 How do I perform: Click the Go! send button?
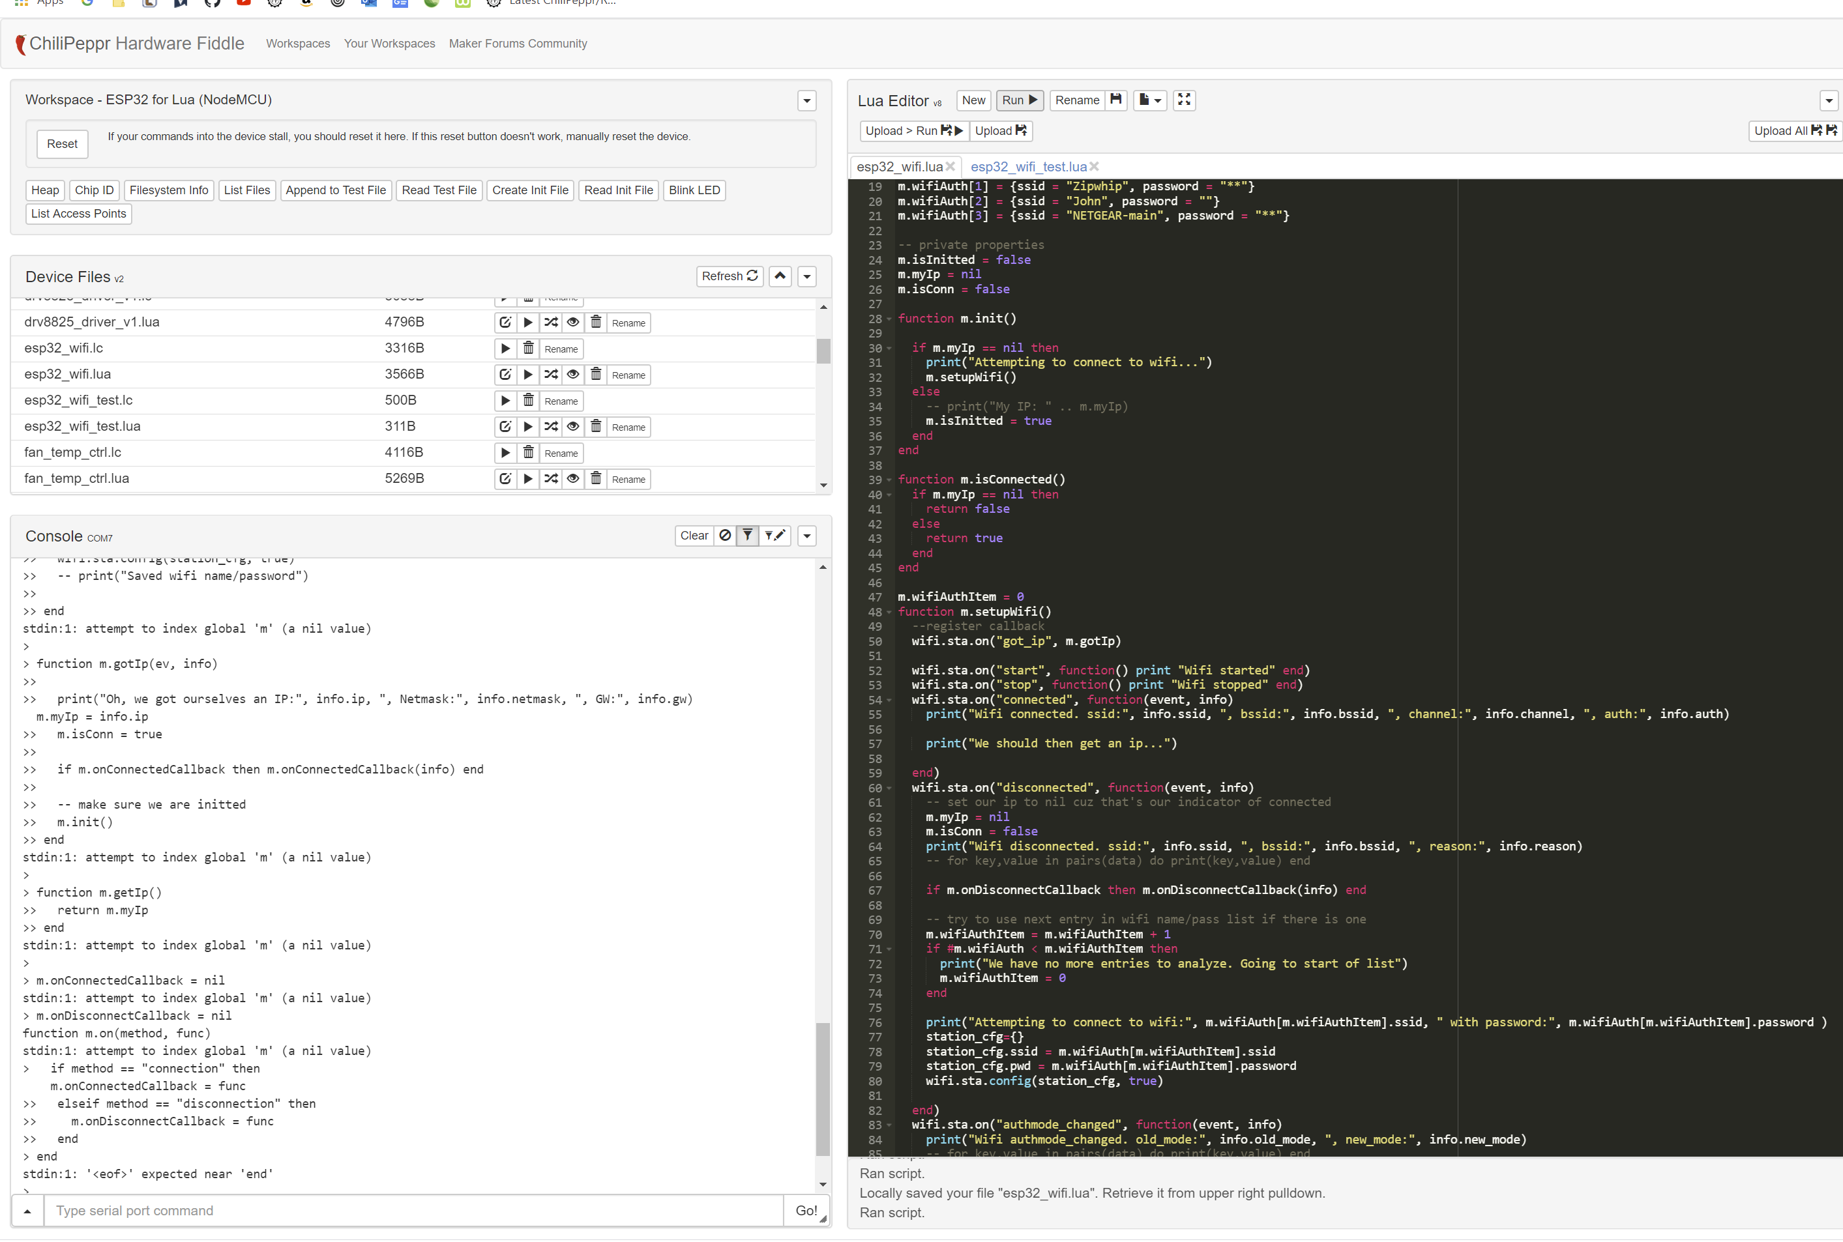(806, 1211)
